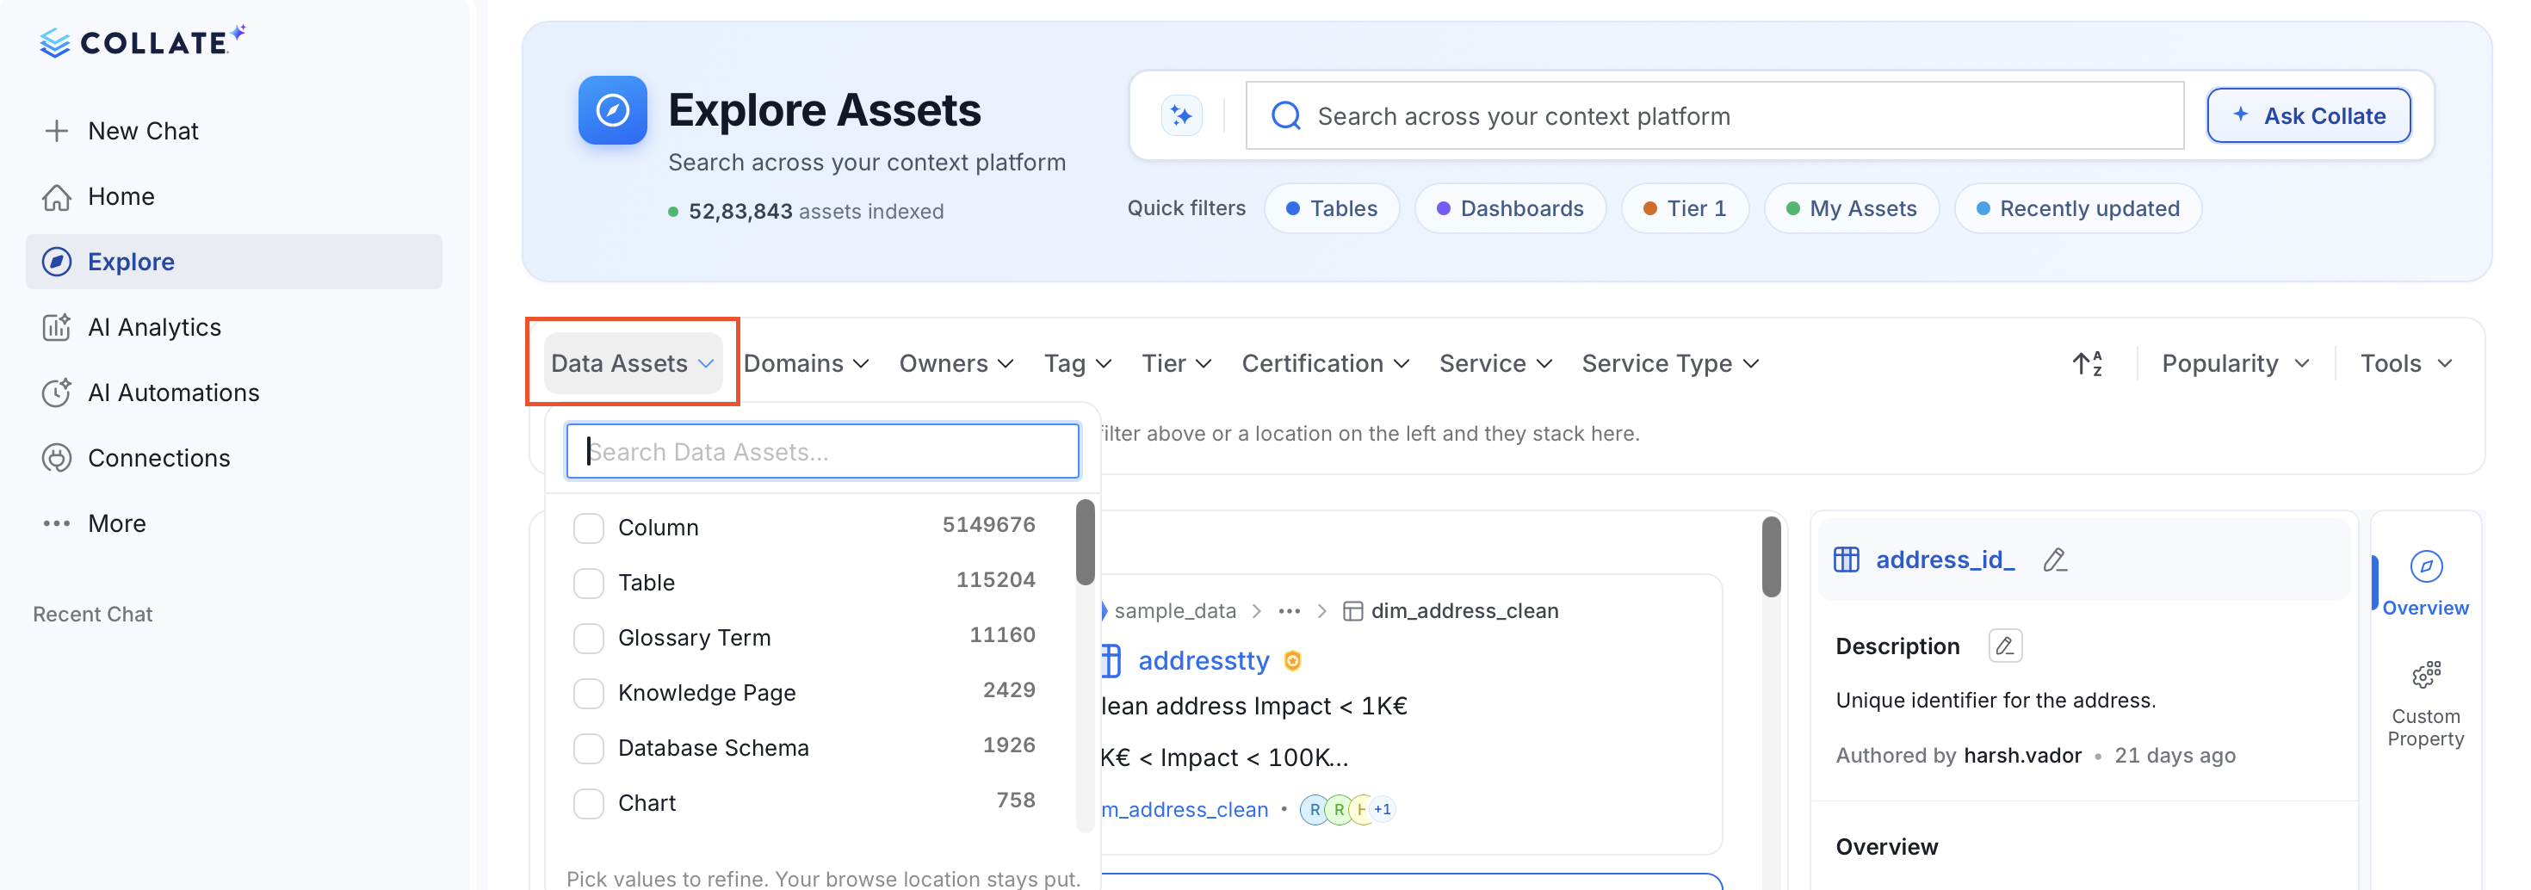2531x890 pixels.
Task: Click the table icon before dim_address_clean
Action: pyautogui.click(x=1352, y=611)
